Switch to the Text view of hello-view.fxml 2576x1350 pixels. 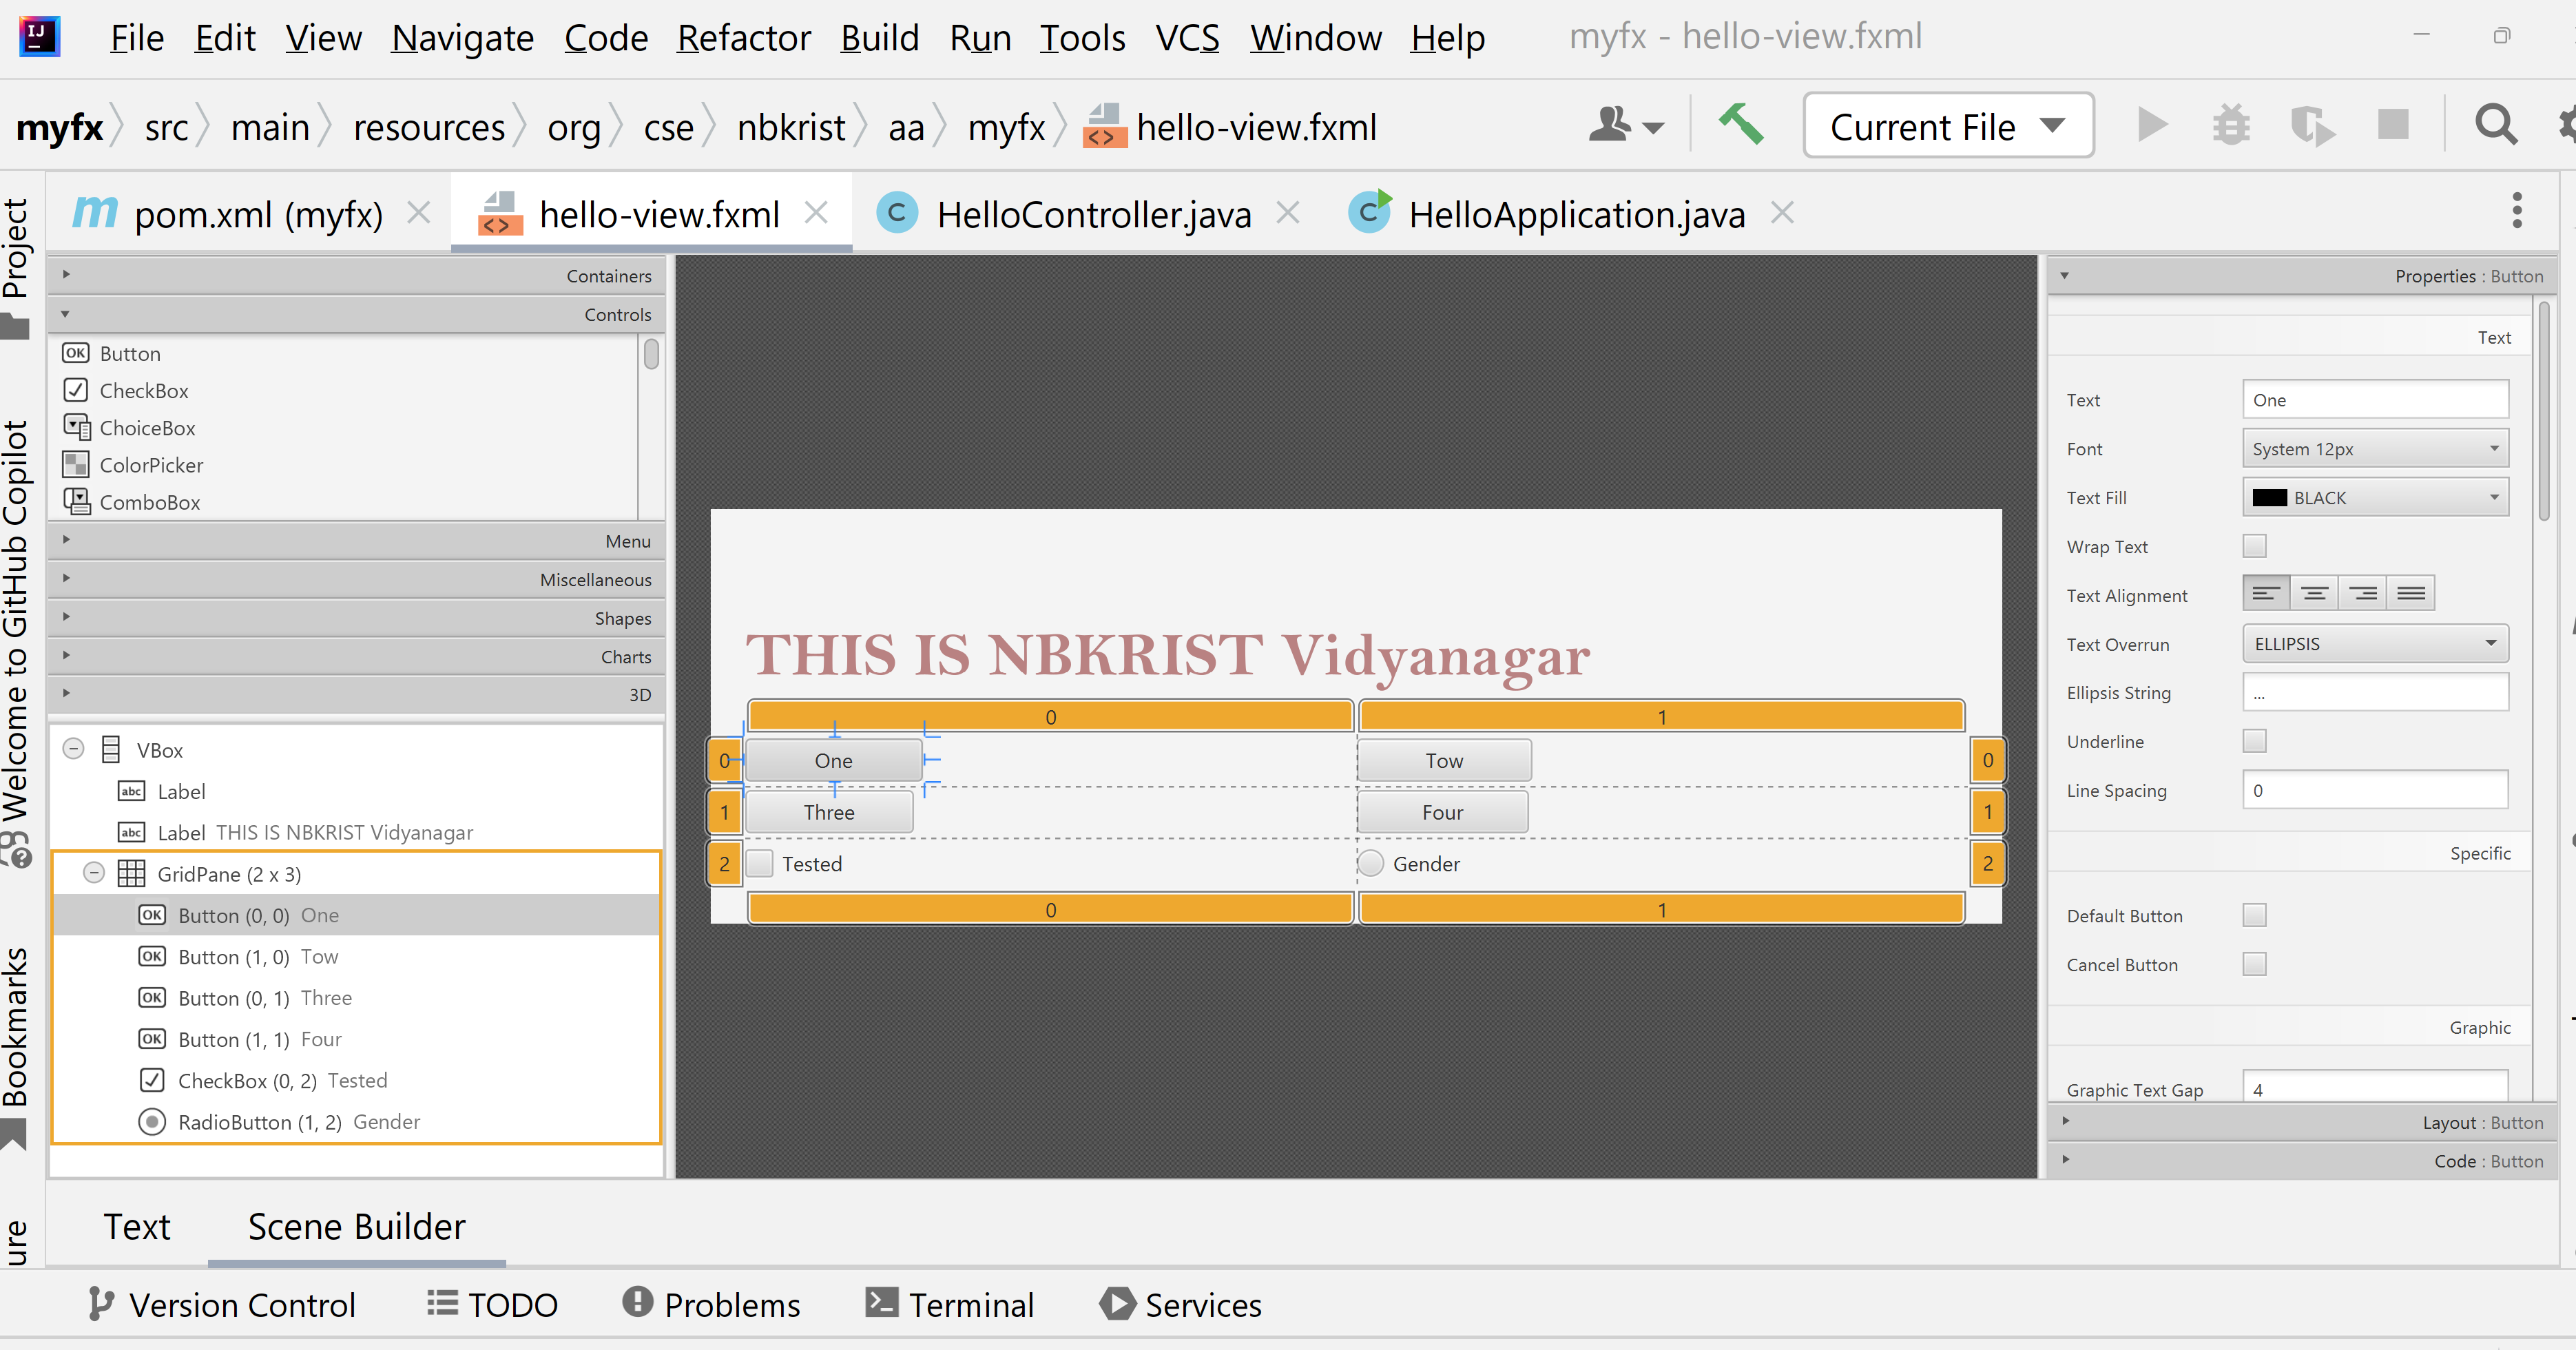(137, 1226)
